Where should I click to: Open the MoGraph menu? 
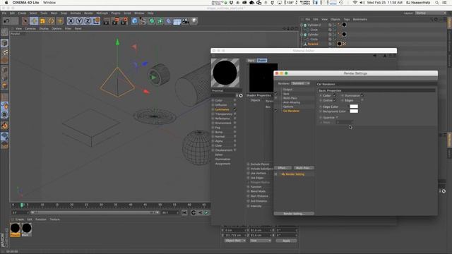point(102,13)
